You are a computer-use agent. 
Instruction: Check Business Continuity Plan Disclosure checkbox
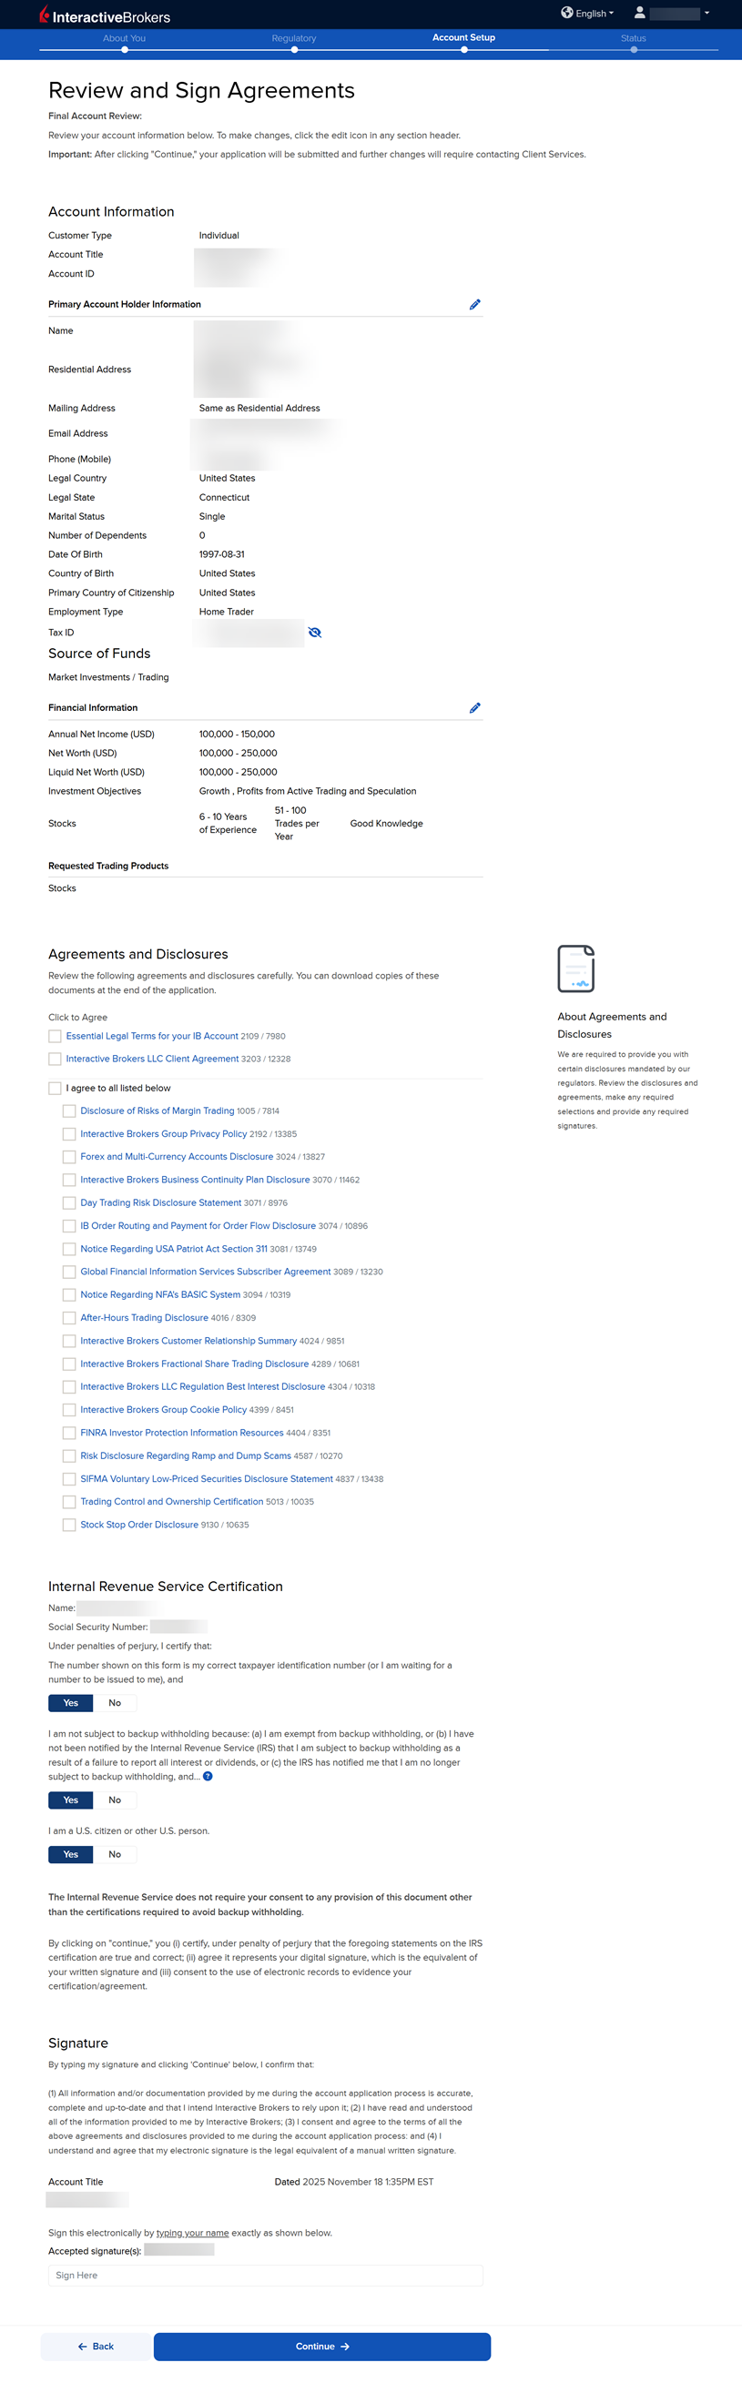(69, 1181)
